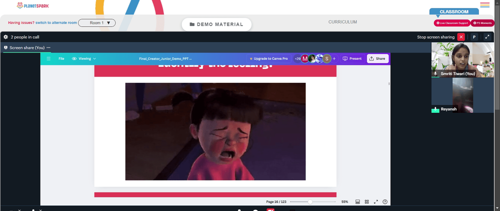Click the crying Boo image on slide

[x=215, y=131]
